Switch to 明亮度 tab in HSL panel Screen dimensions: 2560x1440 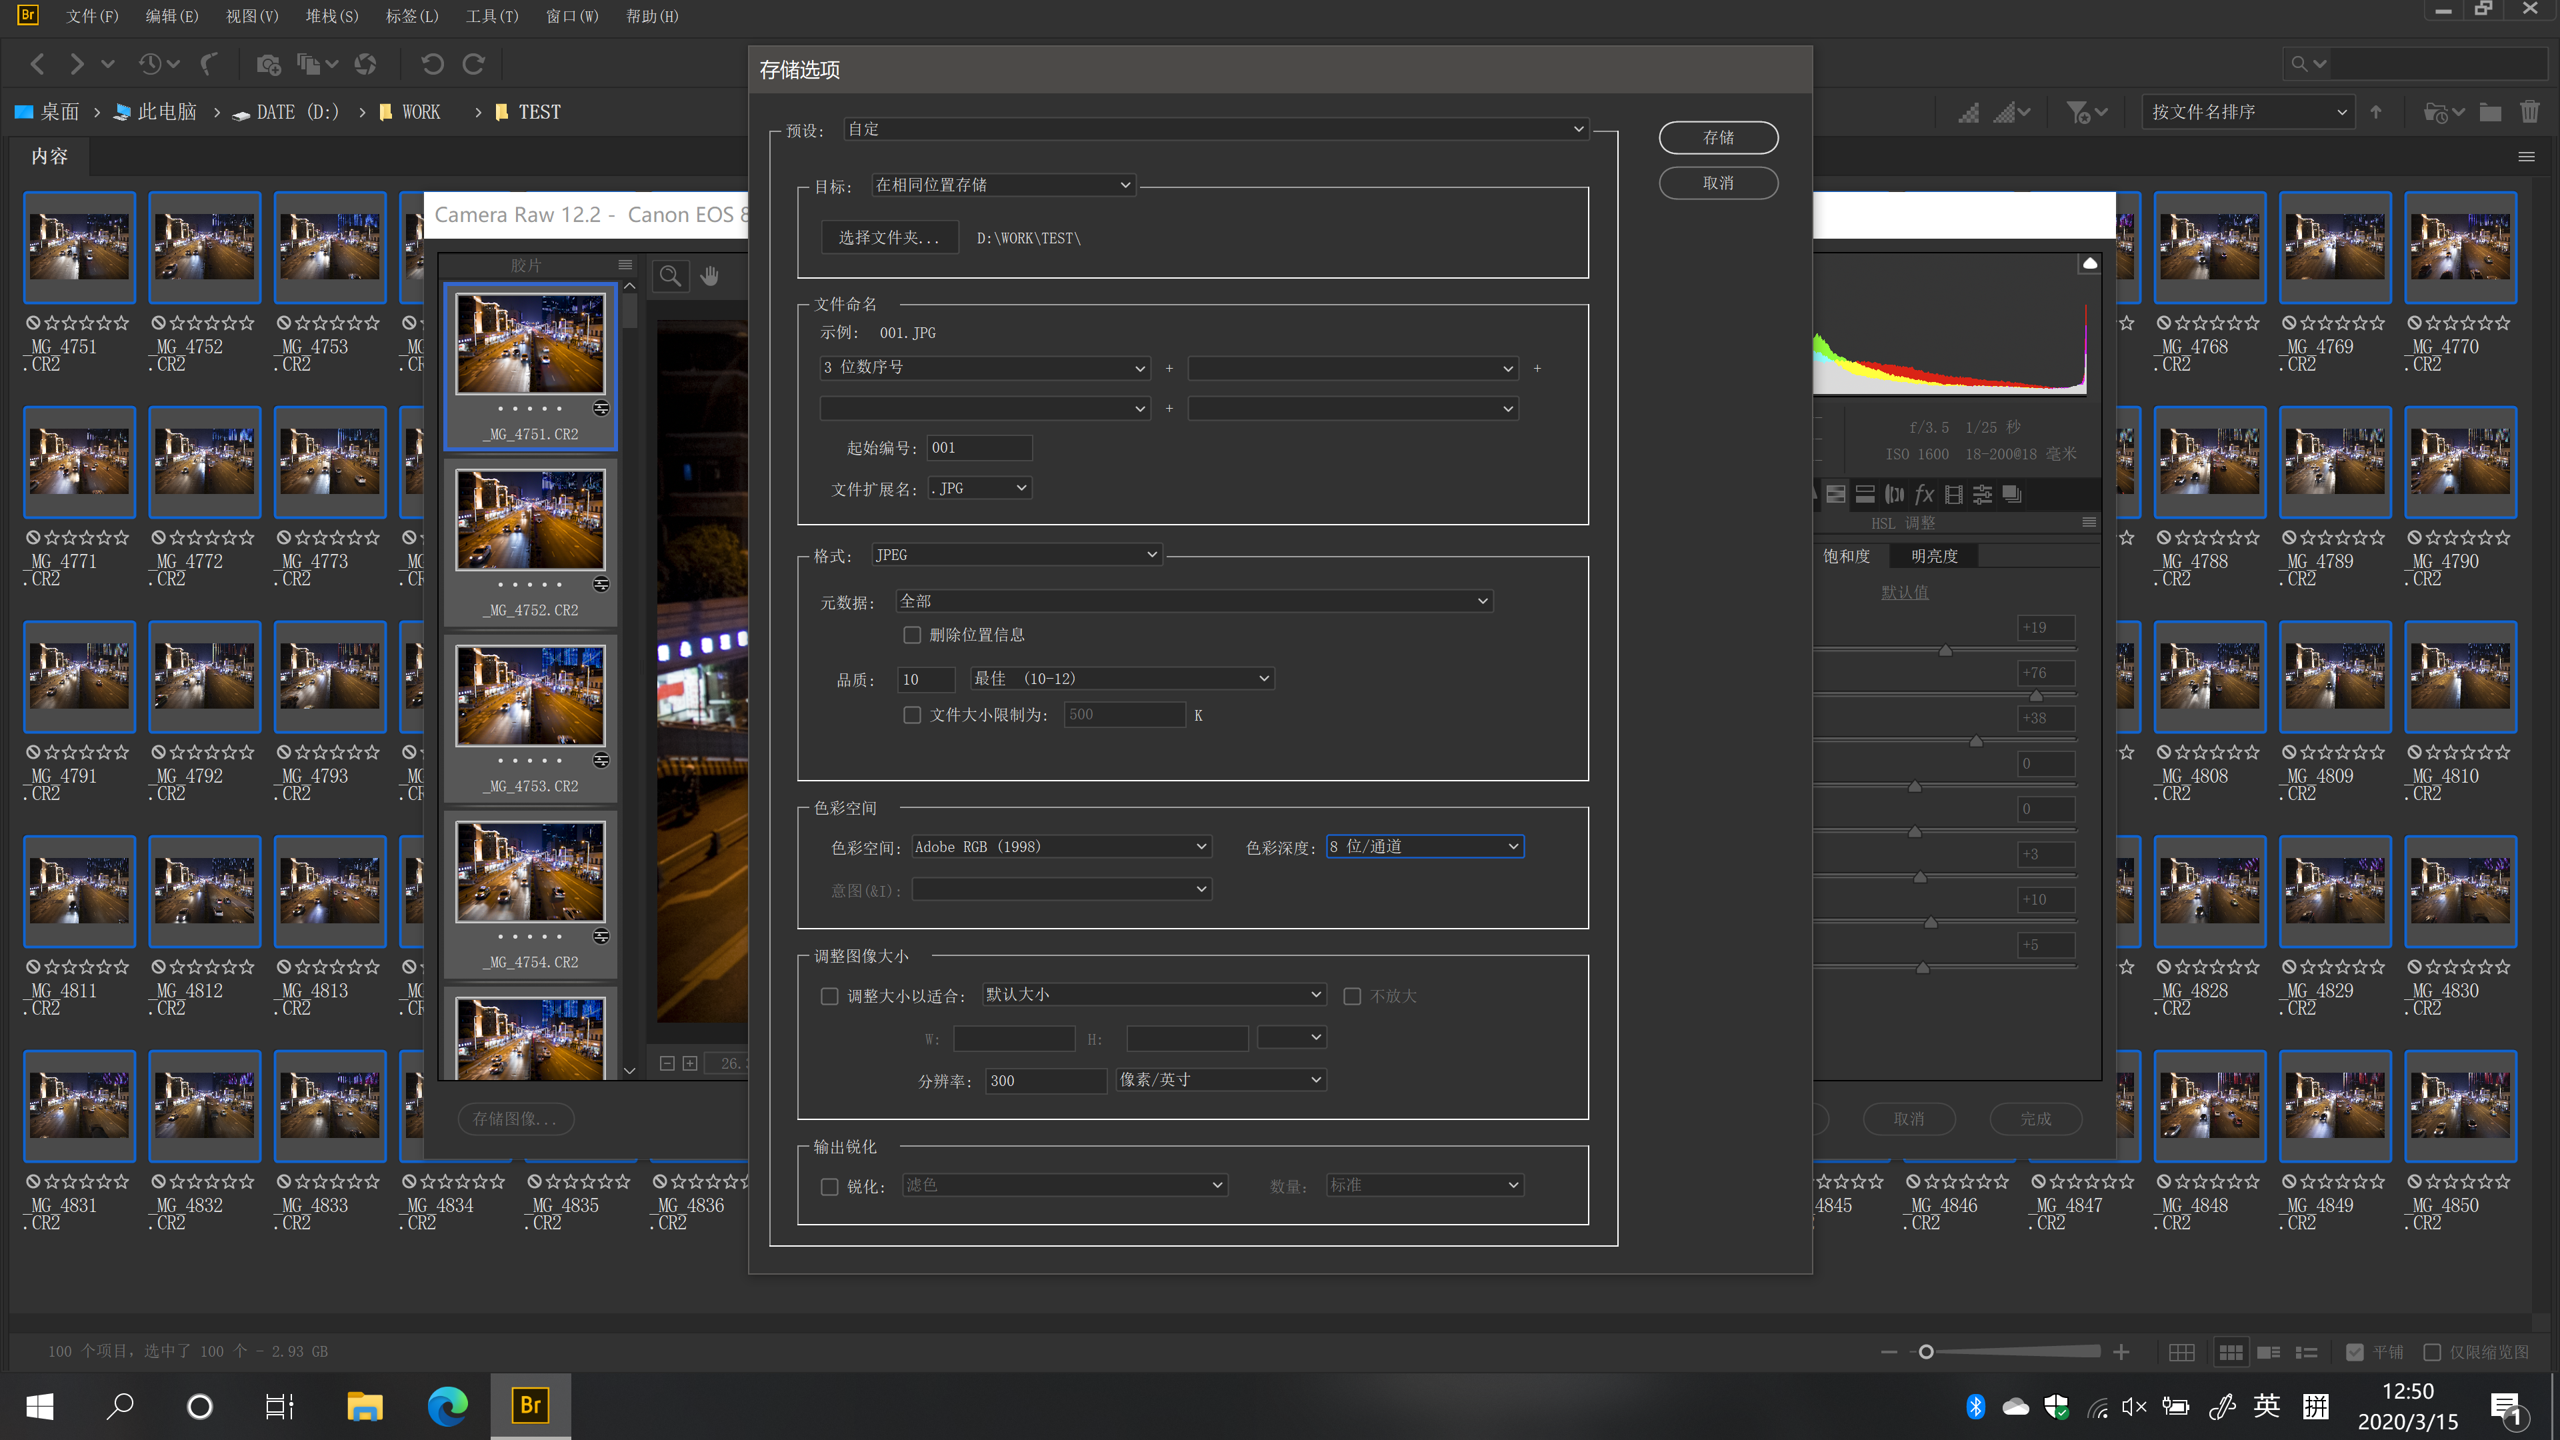1934,557
